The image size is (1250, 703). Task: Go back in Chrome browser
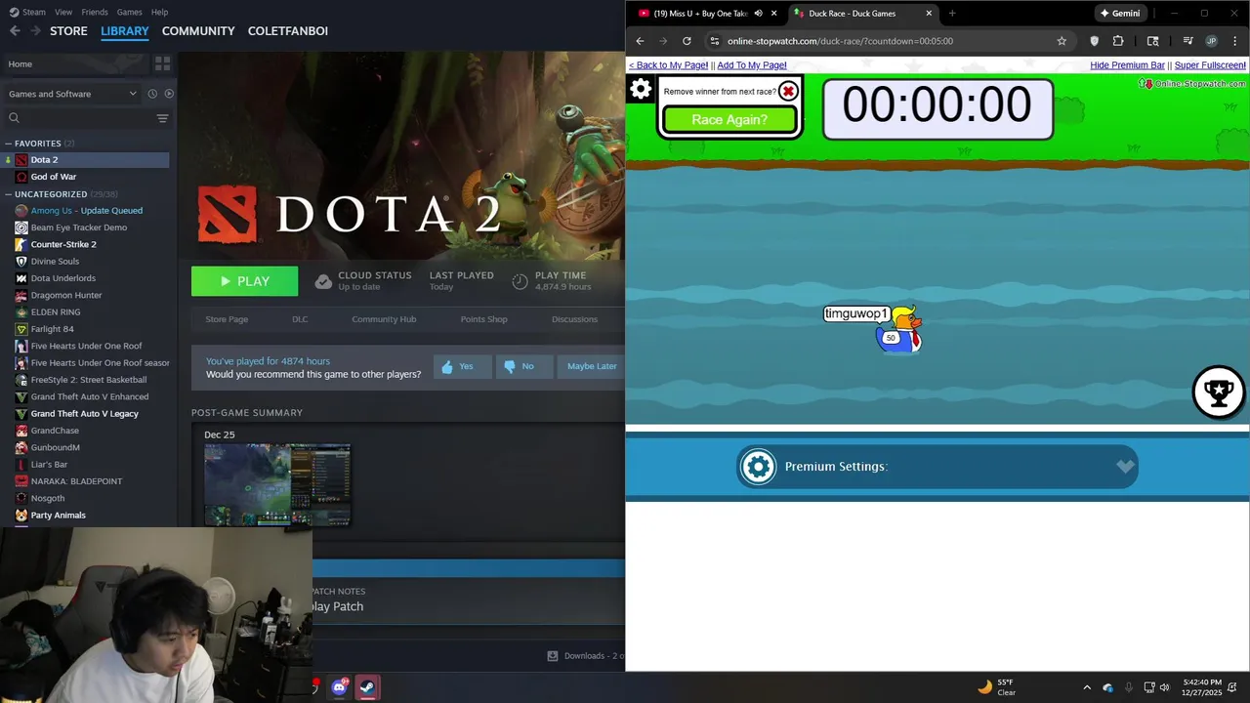640,41
